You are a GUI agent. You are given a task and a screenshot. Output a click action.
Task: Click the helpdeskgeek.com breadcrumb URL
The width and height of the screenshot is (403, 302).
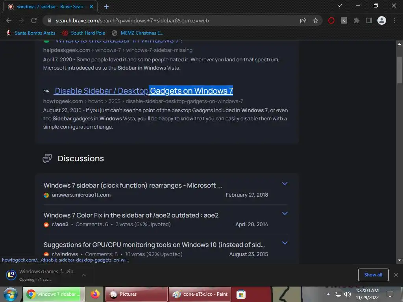pos(118,50)
